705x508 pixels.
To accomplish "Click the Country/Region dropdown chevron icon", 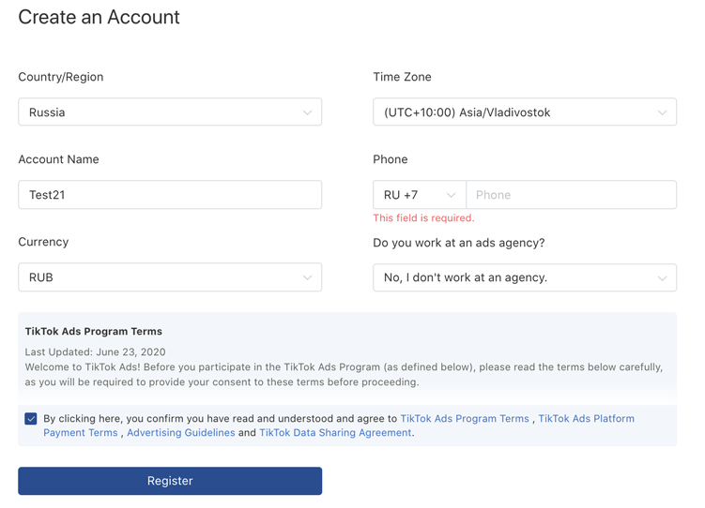I will coord(307,112).
